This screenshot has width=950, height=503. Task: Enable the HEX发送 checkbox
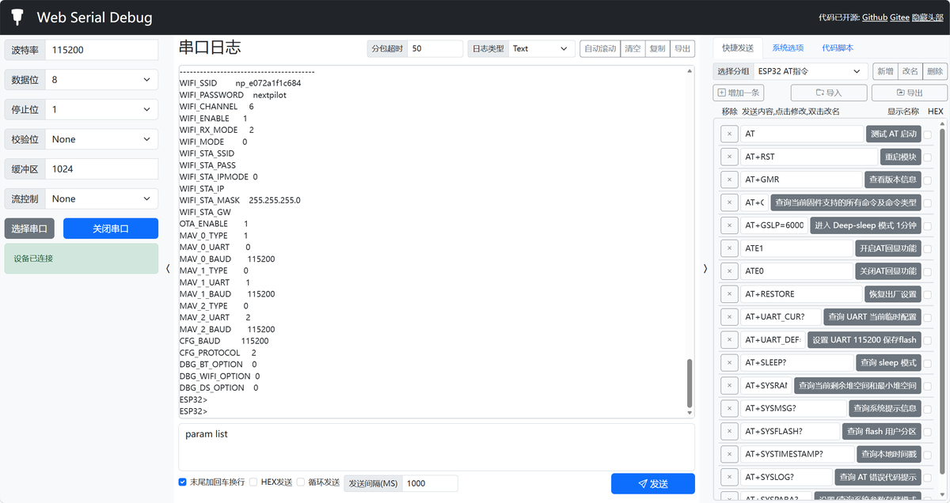(253, 482)
